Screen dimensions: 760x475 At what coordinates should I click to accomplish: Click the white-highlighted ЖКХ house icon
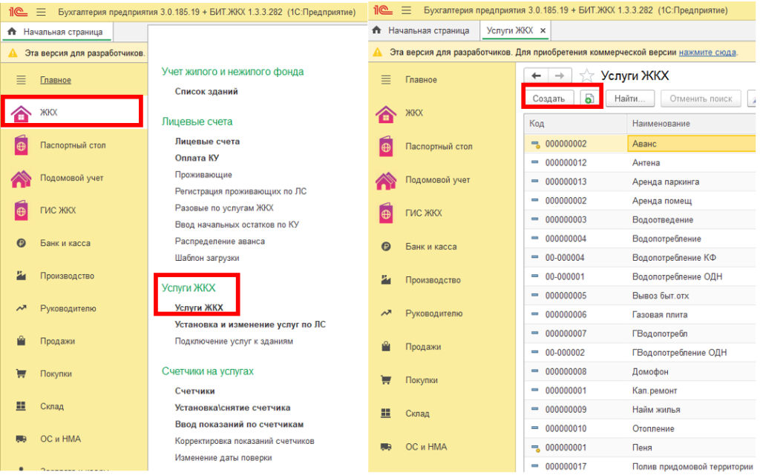(20, 113)
